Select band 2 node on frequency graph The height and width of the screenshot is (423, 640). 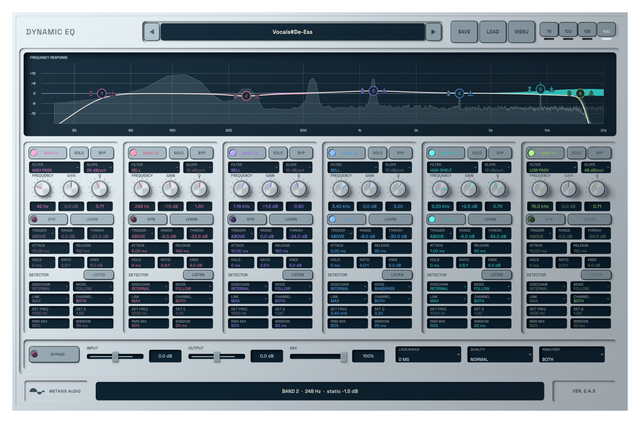pos(246,96)
